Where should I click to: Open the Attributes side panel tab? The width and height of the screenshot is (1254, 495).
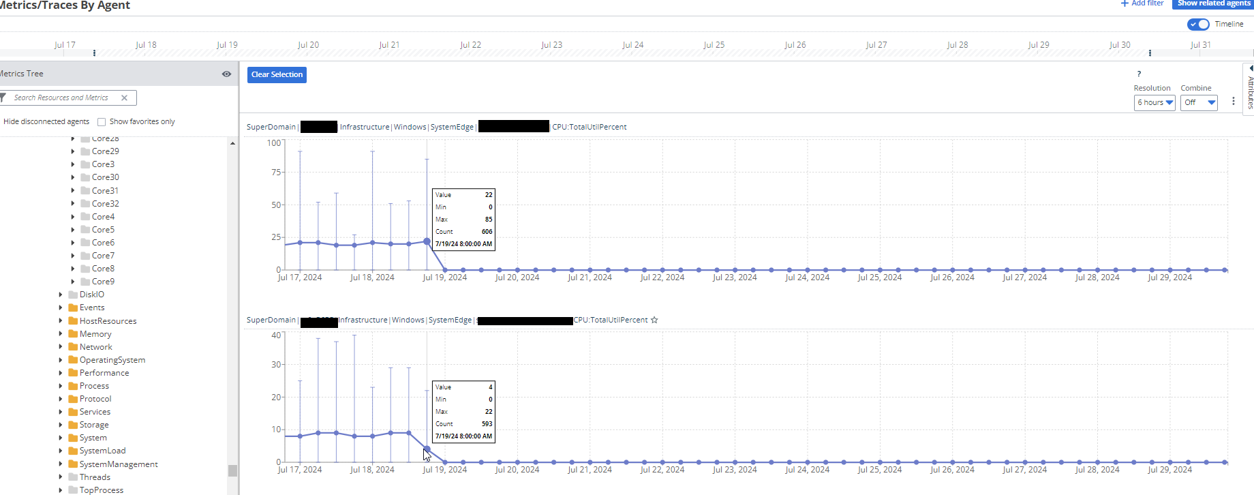pos(1249,89)
